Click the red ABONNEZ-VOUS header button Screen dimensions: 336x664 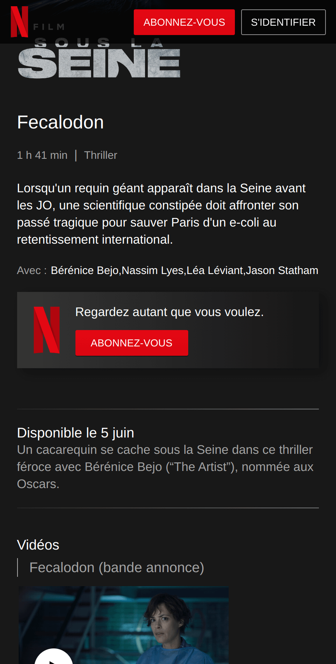pyautogui.click(x=184, y=22)
